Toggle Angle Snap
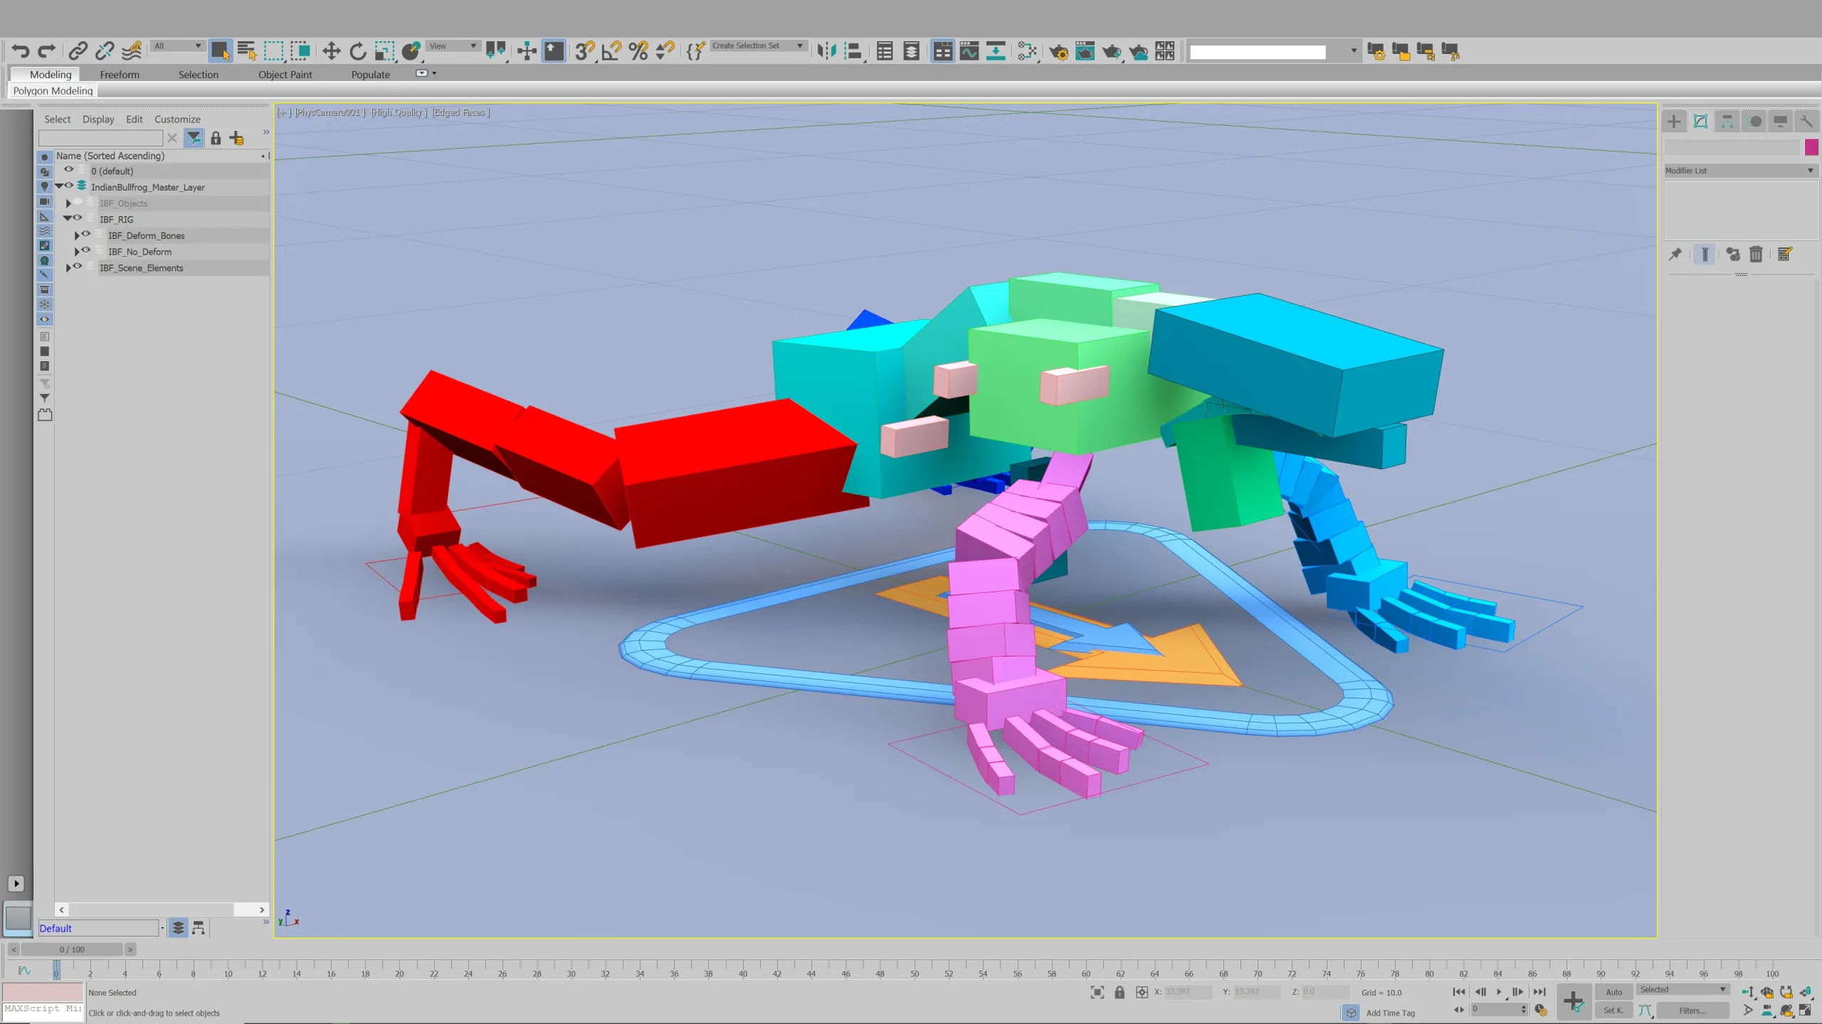Screen dimensions: 1822x1024 point(611,50)
